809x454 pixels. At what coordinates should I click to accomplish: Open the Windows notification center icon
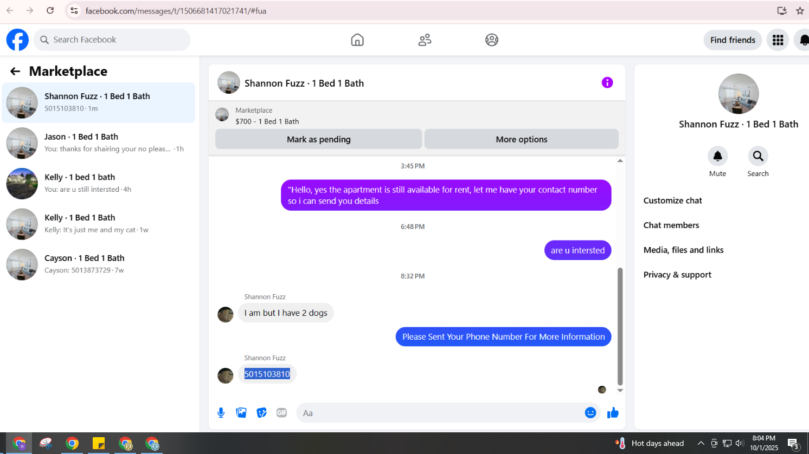click(793, 444)
